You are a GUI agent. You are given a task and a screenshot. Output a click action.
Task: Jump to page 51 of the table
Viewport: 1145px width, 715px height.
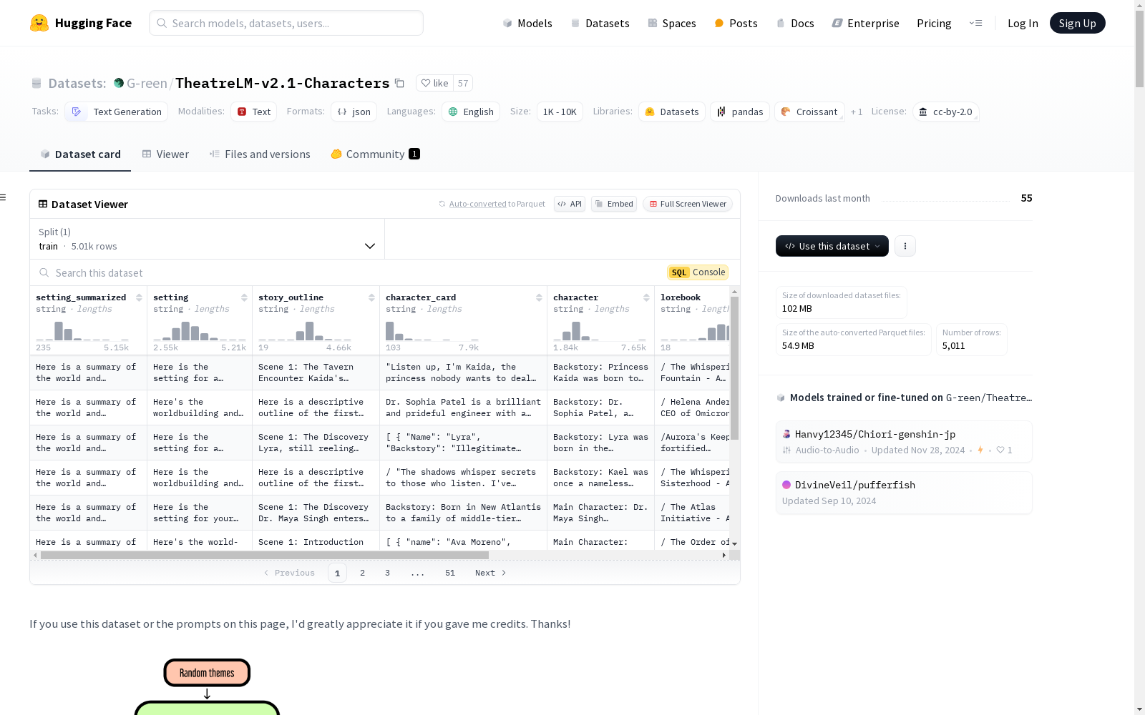coord(450,573)
